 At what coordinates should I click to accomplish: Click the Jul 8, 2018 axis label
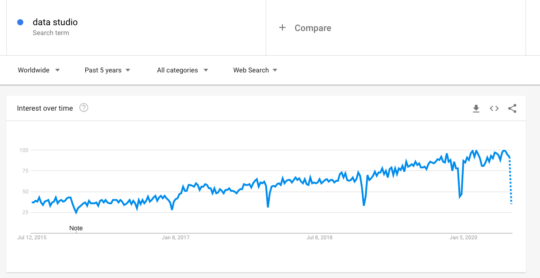319,238
